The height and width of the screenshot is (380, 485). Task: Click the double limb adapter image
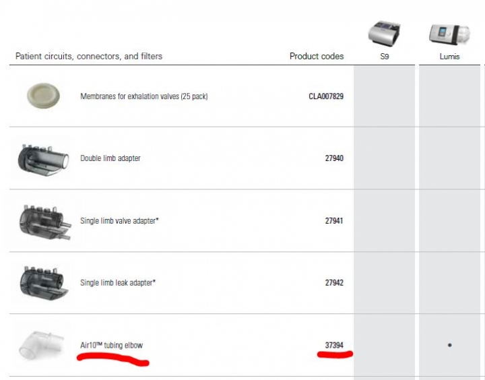pos(43,159)
